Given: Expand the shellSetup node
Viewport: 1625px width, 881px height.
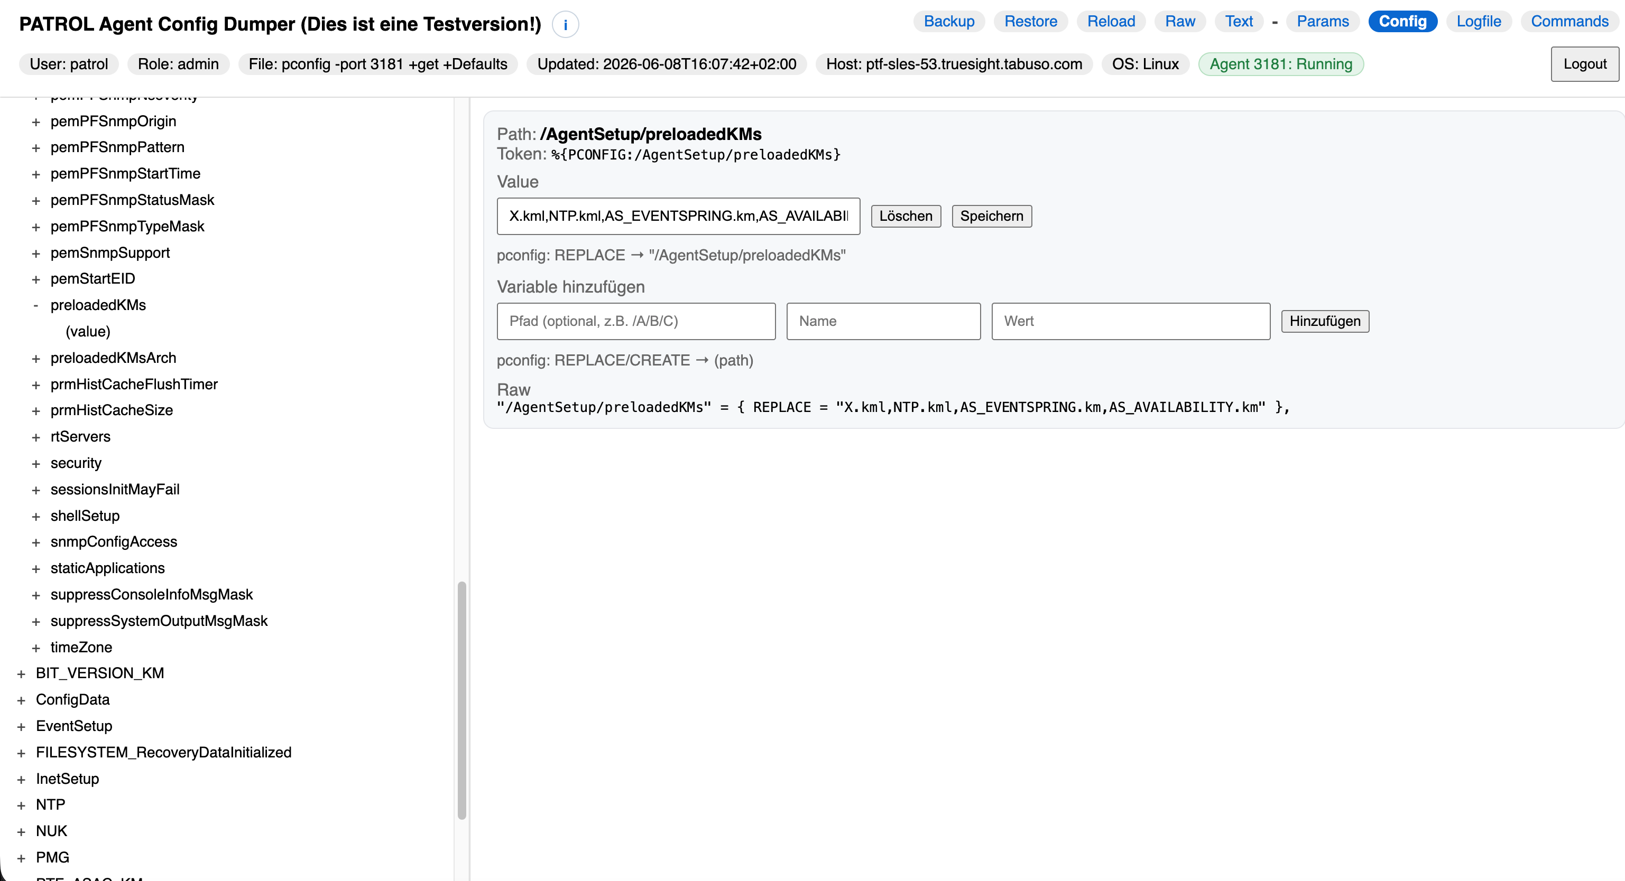Looking at the screenshot, I should tap(36, 518).
